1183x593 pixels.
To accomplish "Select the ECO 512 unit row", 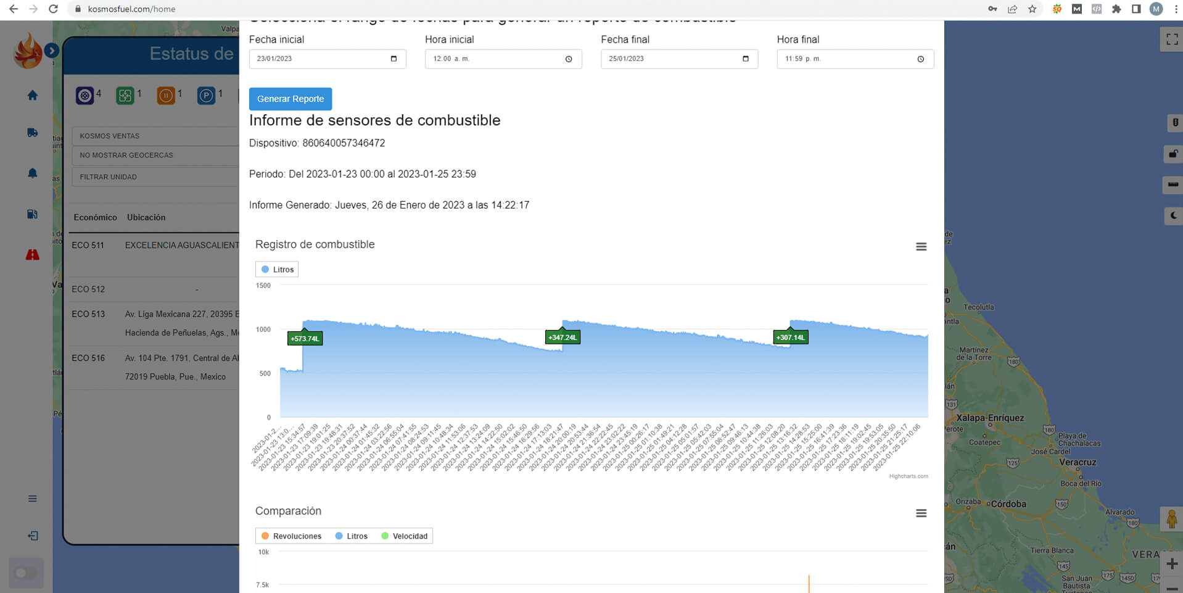I will (x=154, y=289).
